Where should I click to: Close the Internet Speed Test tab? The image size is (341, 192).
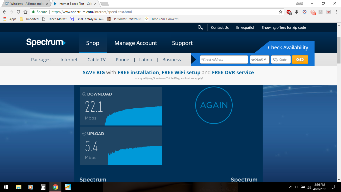(95, 4)
